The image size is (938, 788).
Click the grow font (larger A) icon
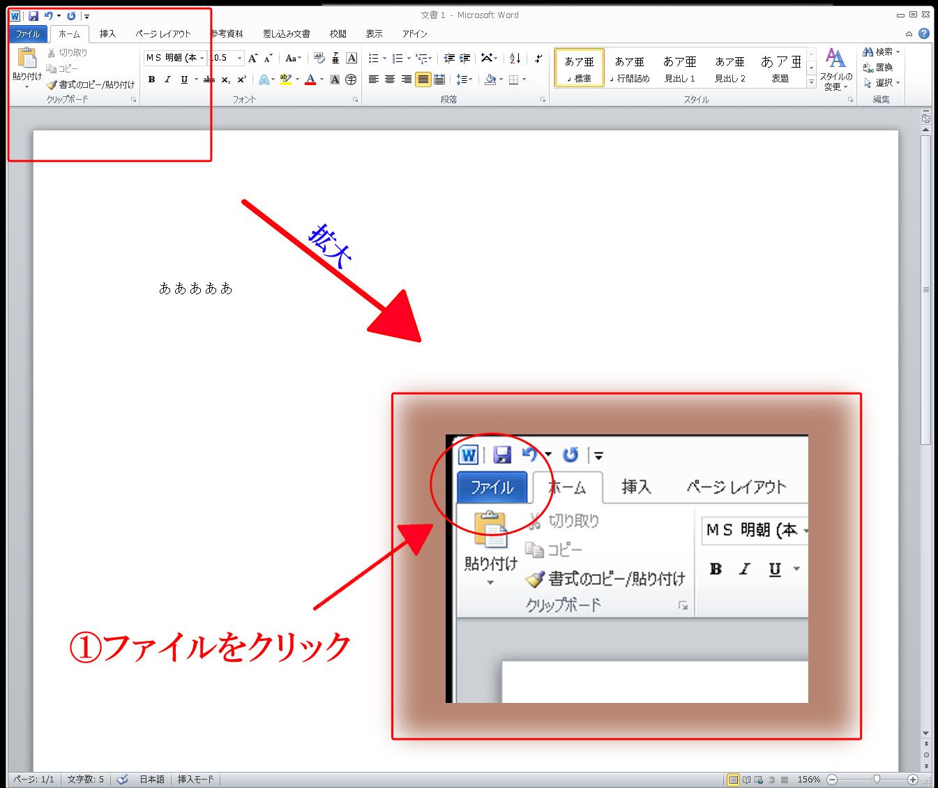click(x=252, y=58)
